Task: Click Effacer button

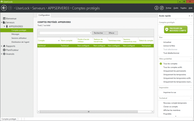Action: pos(111,33)
